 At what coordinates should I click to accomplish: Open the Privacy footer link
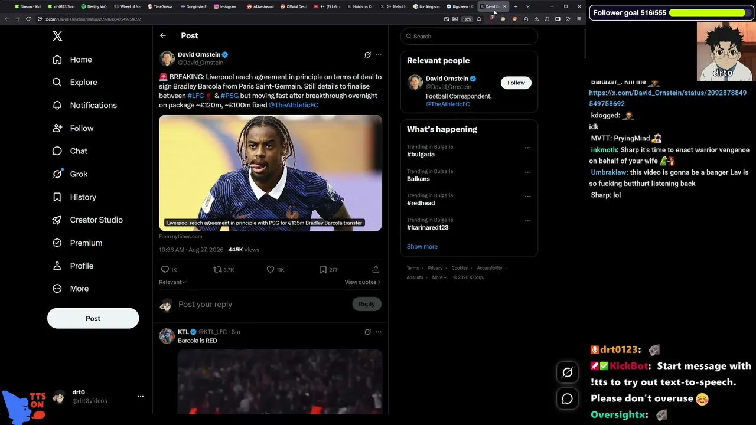point(435,268)
